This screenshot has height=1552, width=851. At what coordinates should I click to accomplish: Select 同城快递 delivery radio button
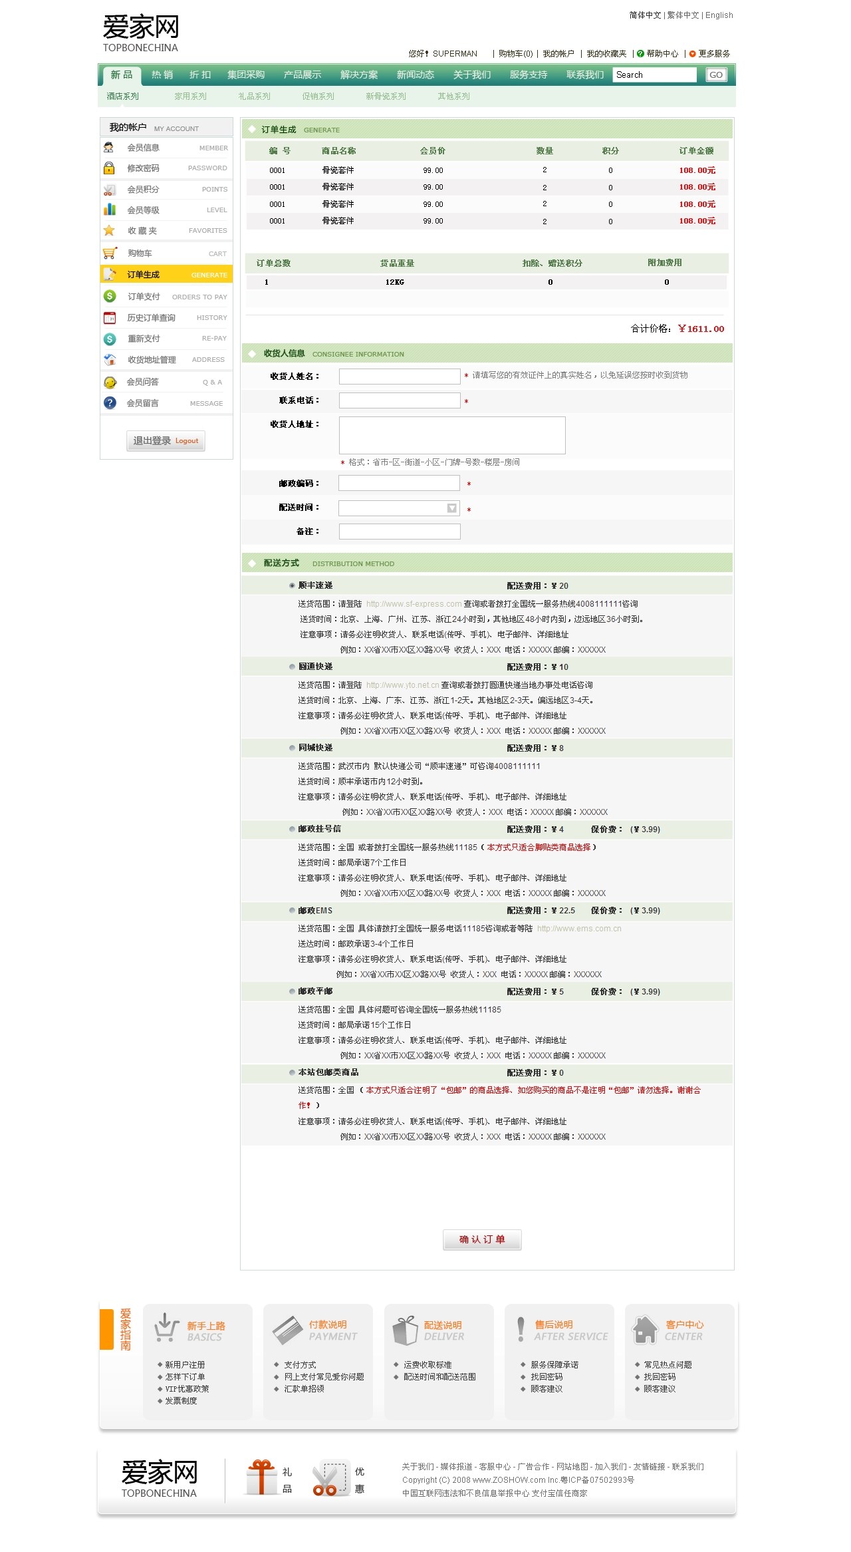coord(292,748)
